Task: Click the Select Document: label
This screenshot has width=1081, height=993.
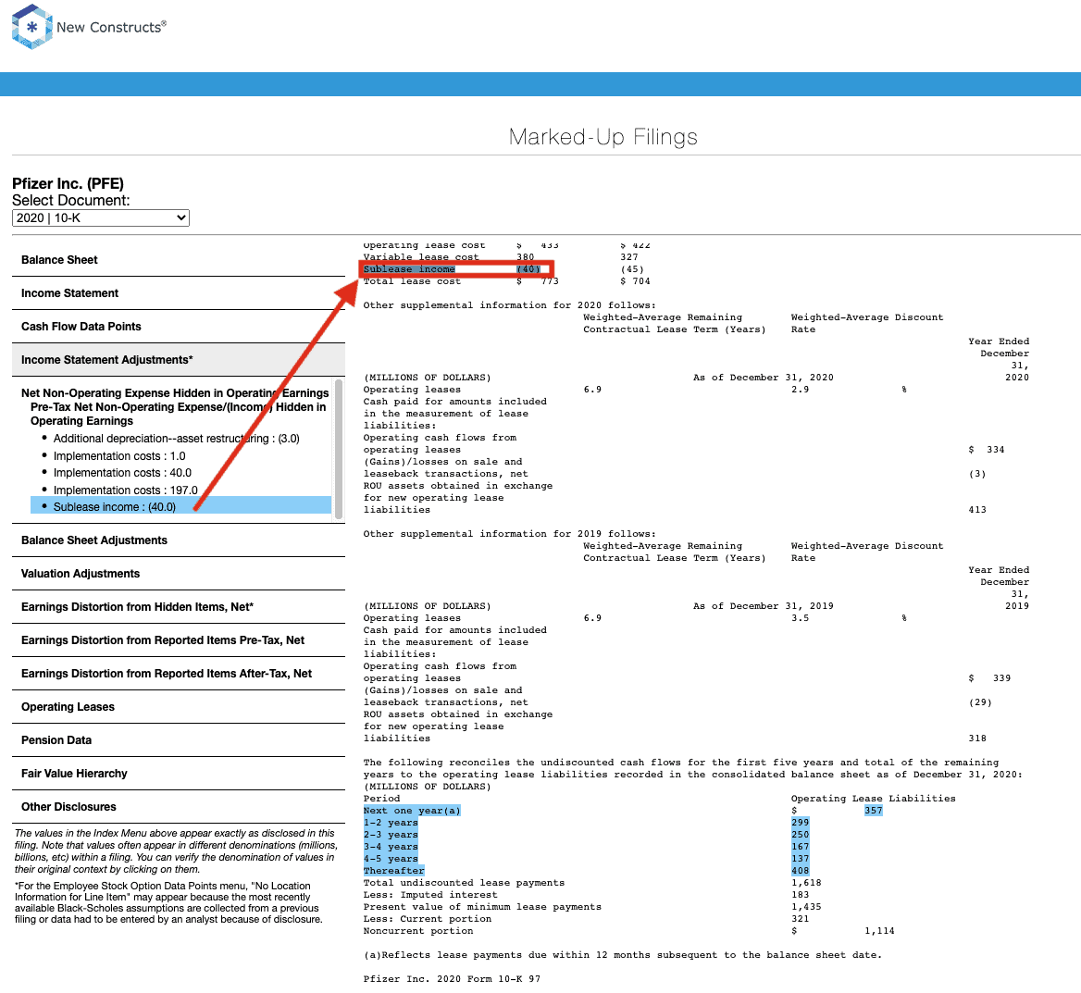Action: click(x=70, y=201)
